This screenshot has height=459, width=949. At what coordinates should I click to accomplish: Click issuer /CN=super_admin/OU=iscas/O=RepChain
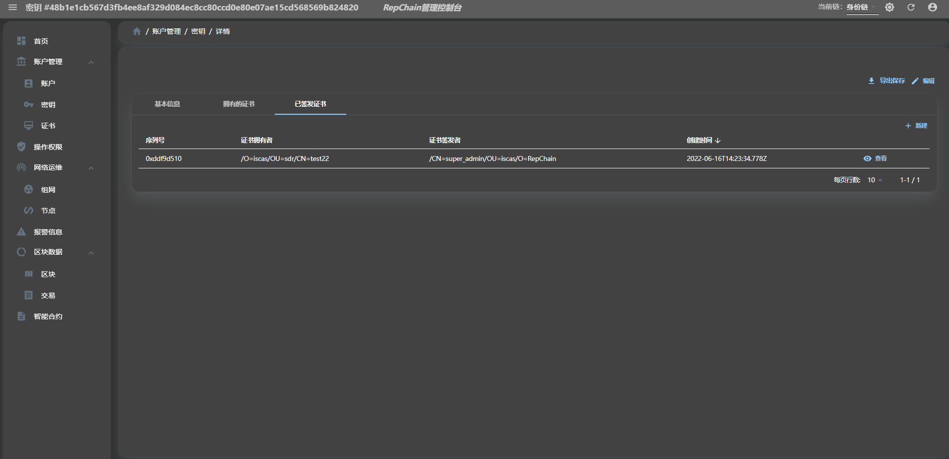click(x=492, y=158)
